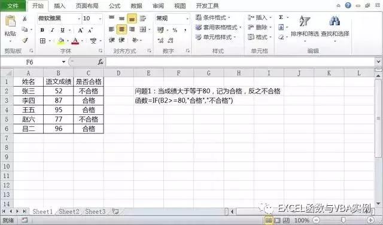Open the font name dropdown 微软雅黑
The image size is (383, 225).
(79, 19)
